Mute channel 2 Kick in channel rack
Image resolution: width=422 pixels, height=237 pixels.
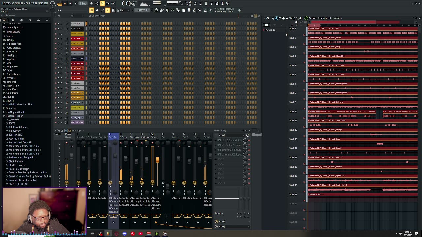[x=56, y=24]
